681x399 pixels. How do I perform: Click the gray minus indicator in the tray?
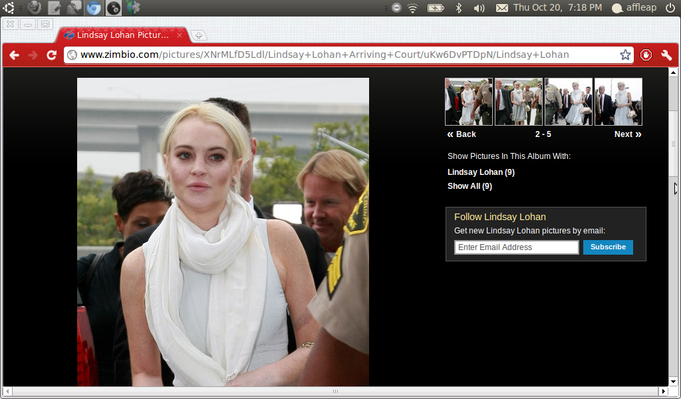[396, 8]
